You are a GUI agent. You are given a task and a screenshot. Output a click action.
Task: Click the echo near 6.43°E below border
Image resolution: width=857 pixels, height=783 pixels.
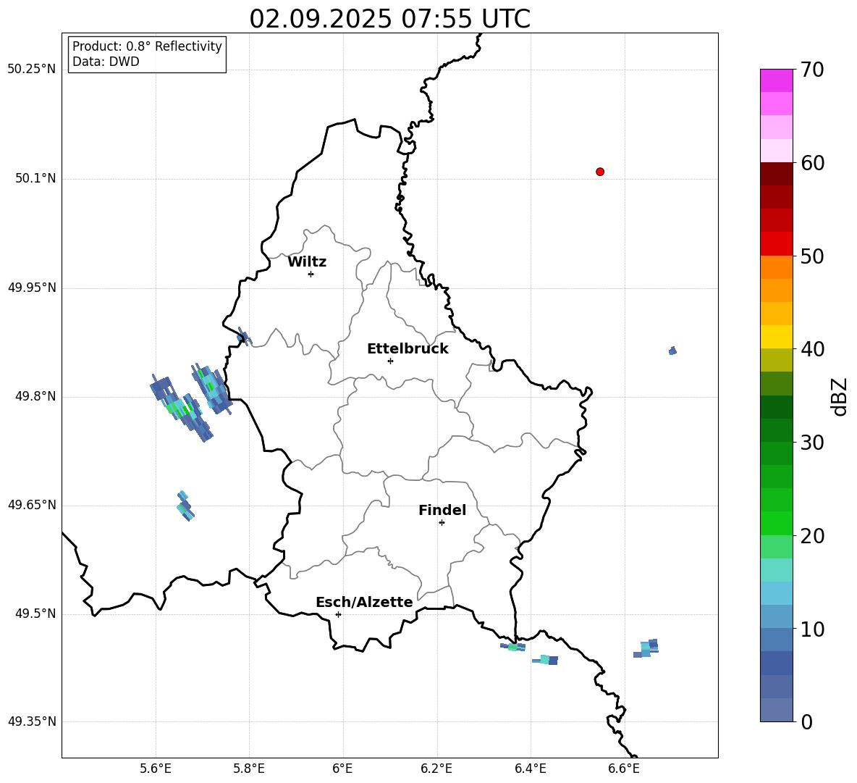(546, 660)
